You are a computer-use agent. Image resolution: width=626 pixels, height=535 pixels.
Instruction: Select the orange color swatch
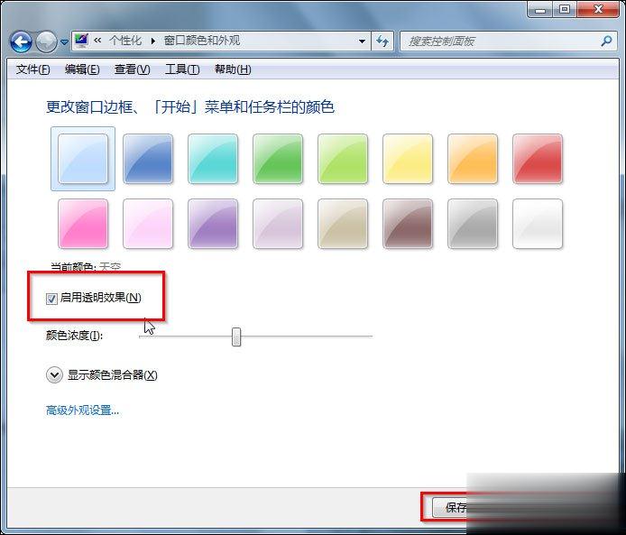[473, 159]
